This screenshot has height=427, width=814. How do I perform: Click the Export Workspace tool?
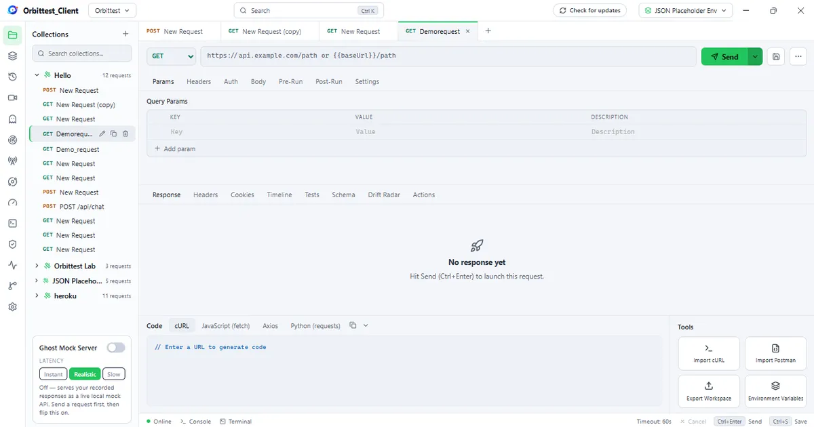709,391
